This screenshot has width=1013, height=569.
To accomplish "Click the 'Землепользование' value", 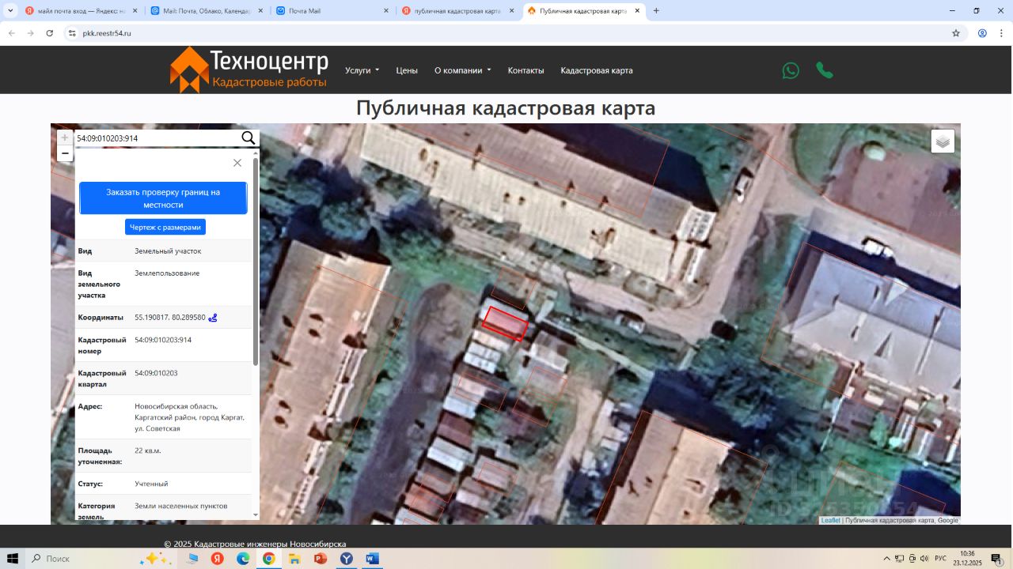I will click(x=167, y=273).
